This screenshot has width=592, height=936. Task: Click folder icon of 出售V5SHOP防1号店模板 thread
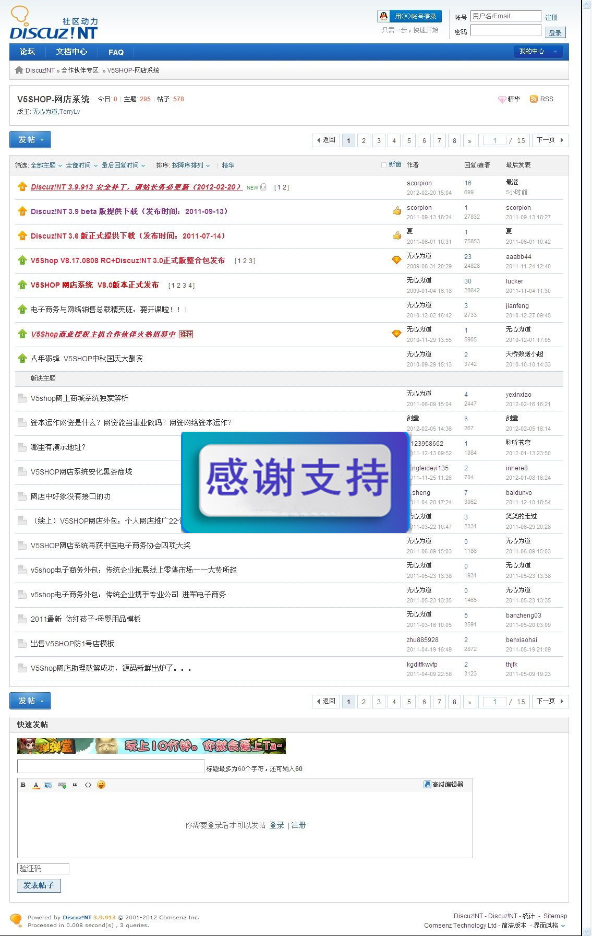click(x=22, y=643)
